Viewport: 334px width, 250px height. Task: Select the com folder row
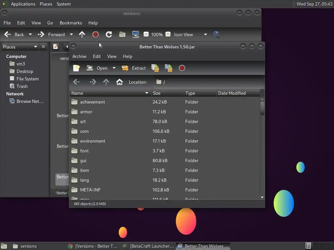point(165,132)
